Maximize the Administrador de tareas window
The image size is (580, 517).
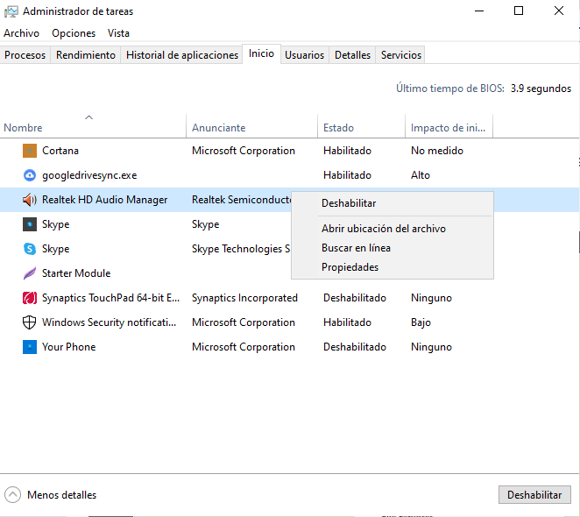click(519, 11)
